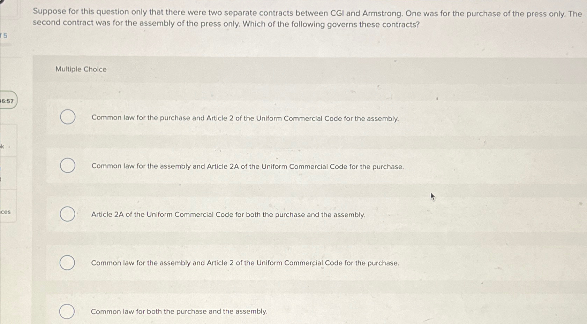Click the fourth answer option's text label
The height and width of the screenshot is (324, 587).
click(x=245, y=263)
